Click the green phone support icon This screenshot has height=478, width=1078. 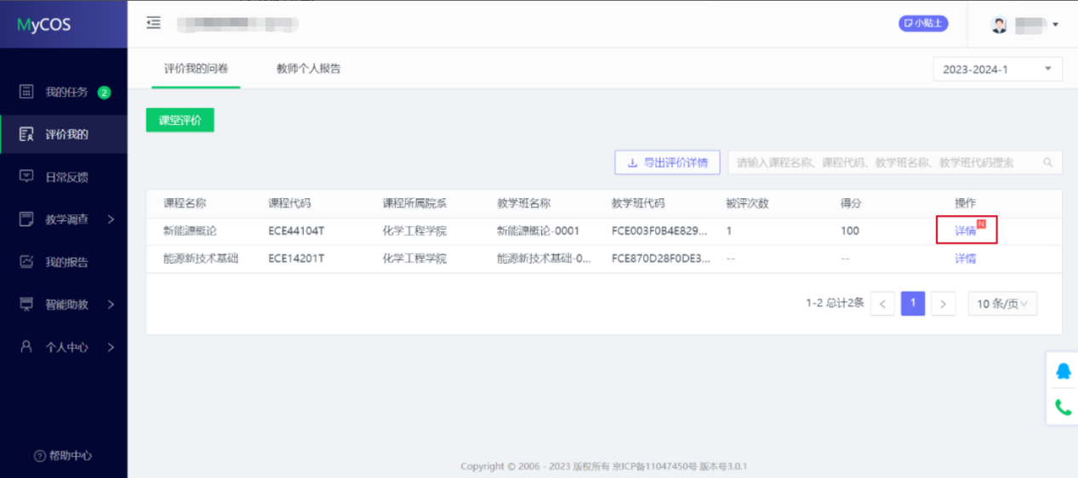coord(1063,407)
